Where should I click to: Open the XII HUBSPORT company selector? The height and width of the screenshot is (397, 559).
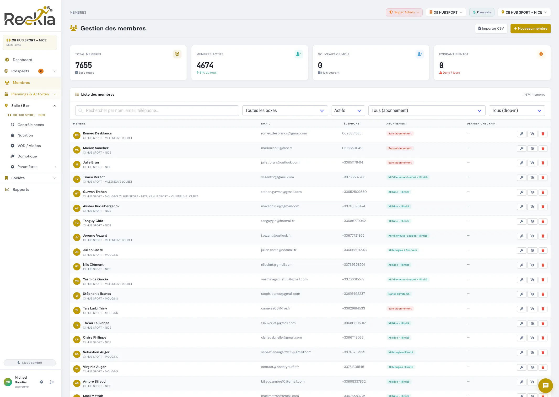tap(446, 12)
